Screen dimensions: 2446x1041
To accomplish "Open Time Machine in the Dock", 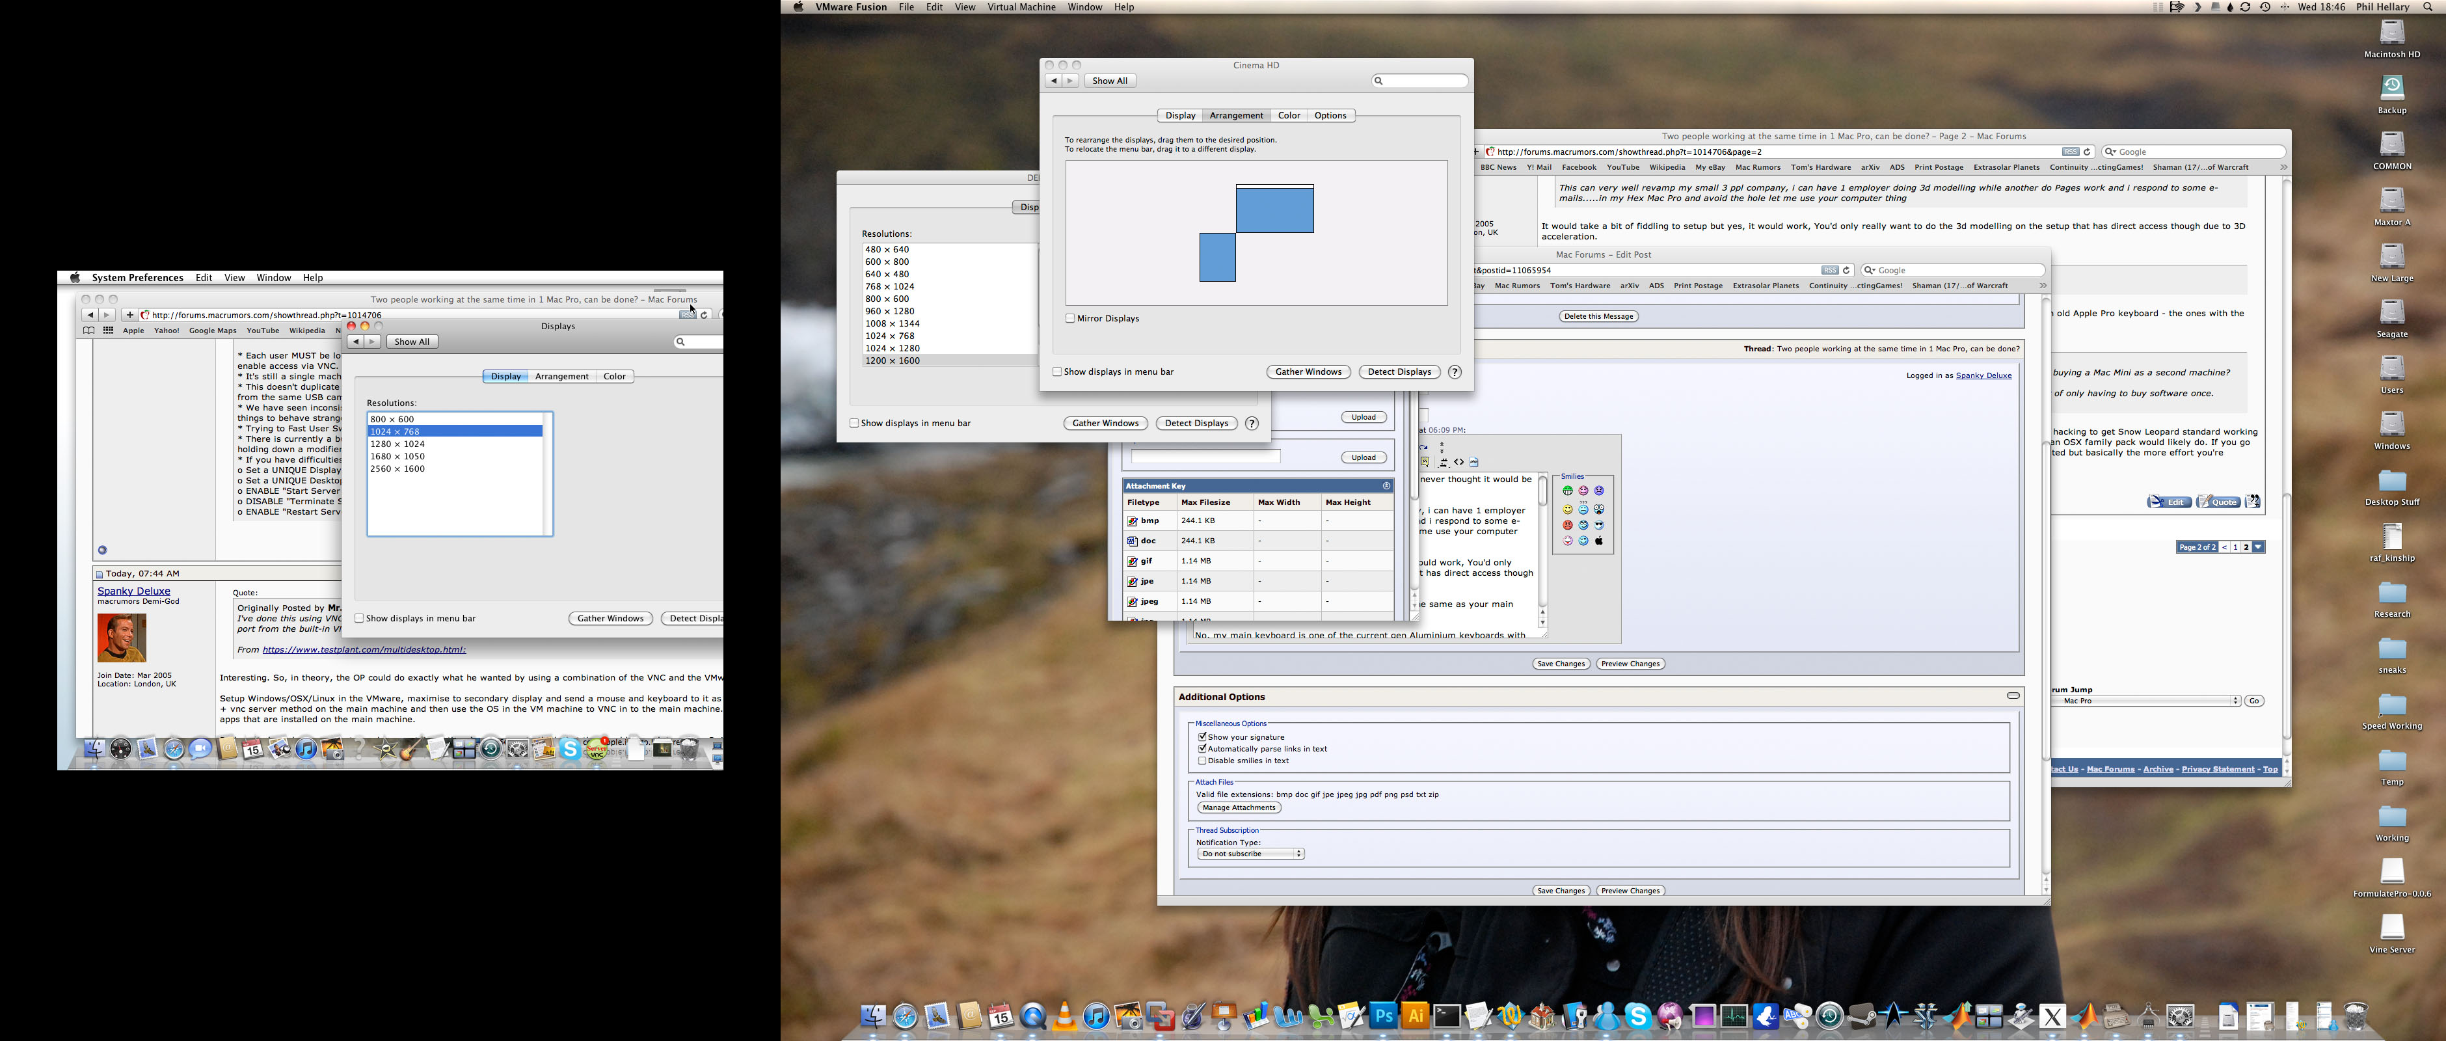I will [1830, 1016].
